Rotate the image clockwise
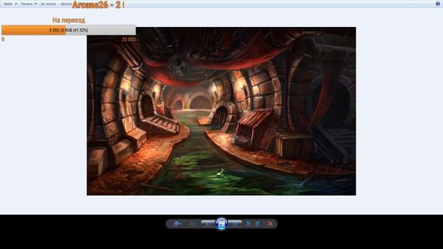 pyautogui.click(x=257, y=224)
